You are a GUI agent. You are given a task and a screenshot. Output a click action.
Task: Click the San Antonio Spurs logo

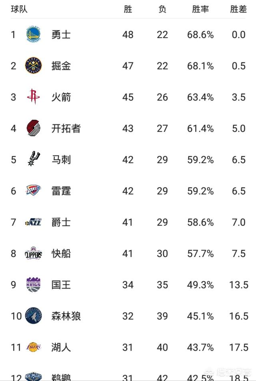coord(34,159)
